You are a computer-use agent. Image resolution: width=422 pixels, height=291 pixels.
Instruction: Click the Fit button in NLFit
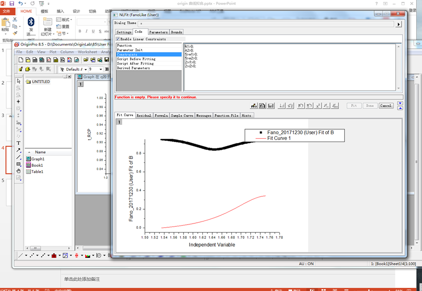coord(354,106)
